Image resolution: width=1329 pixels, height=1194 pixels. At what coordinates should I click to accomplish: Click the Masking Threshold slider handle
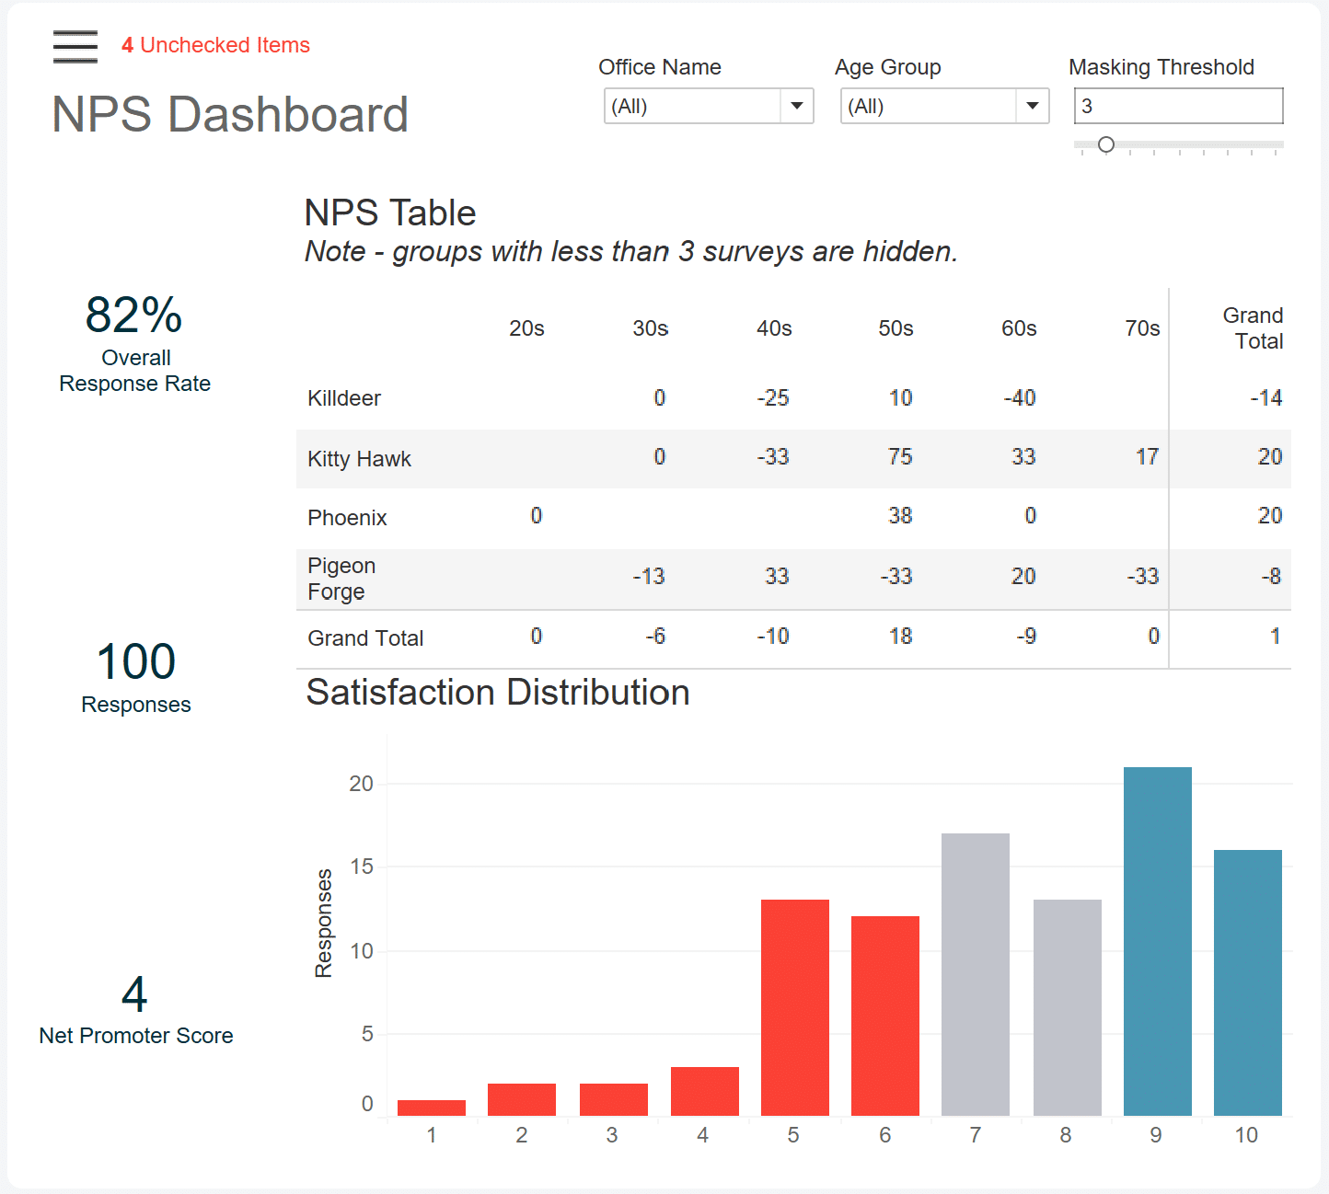[x=1106, y=144]
